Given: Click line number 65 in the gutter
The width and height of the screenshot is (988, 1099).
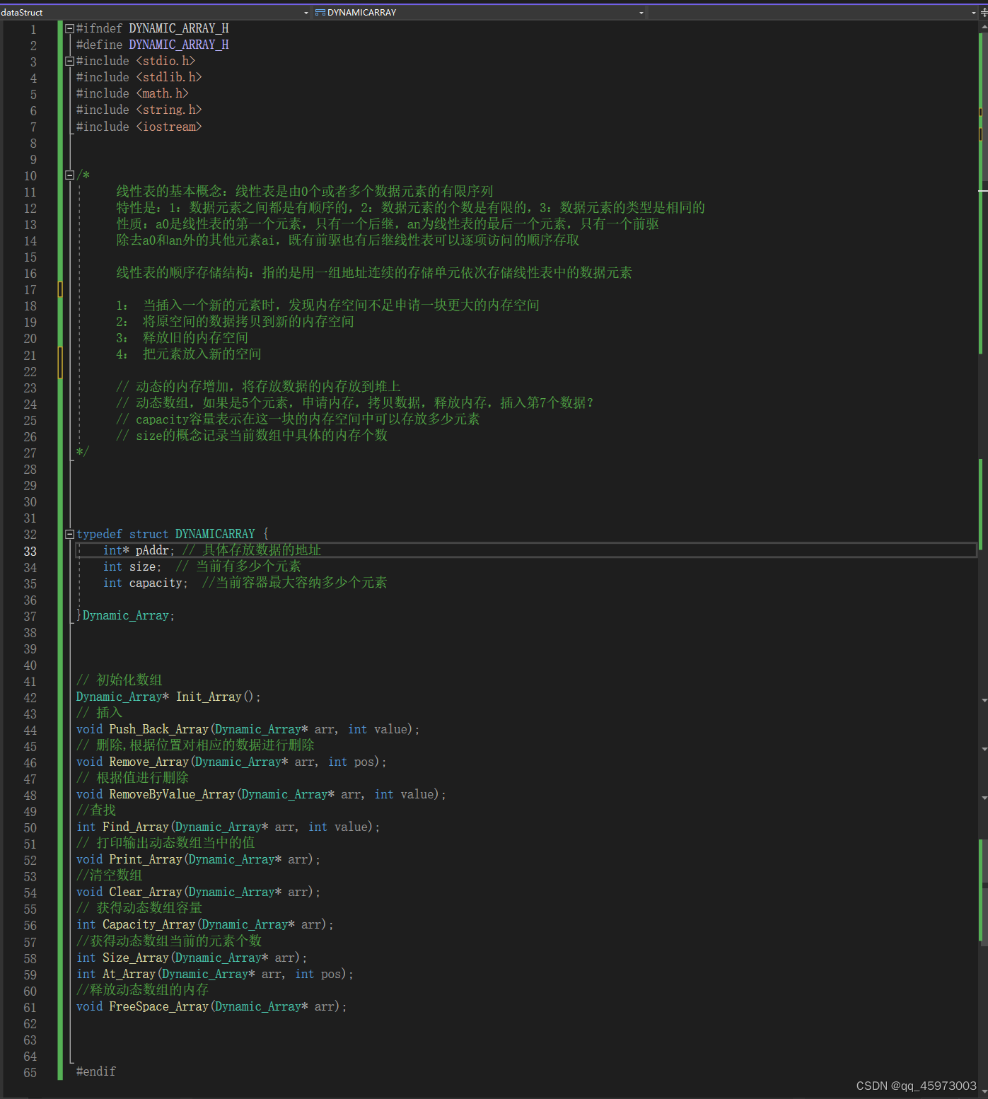Looking at the screenshot, I should point(30,1073).
